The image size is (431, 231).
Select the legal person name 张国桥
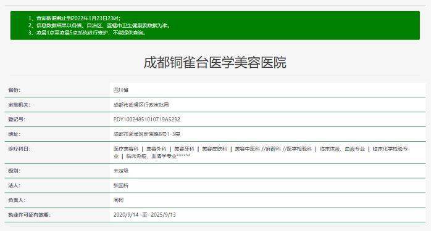(121, 185)
